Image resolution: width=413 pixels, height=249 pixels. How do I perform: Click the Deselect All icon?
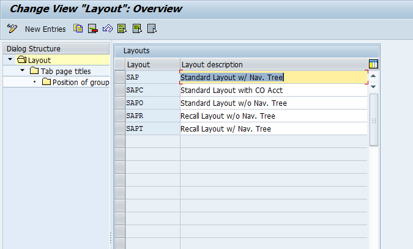click(x=152, y=29)
